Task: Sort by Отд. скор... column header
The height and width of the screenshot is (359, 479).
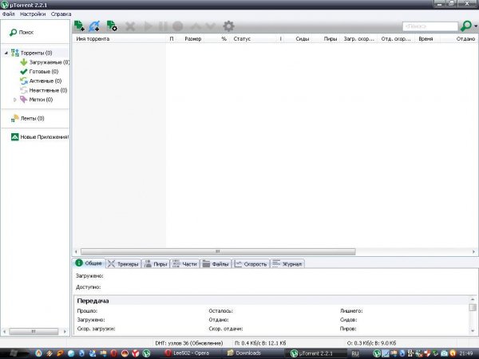Action: pyautogui.click(x=396, y=39)
